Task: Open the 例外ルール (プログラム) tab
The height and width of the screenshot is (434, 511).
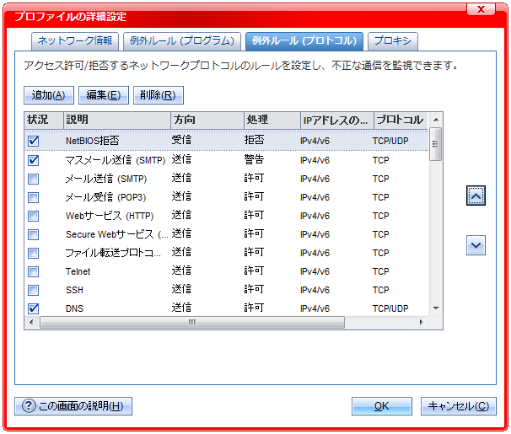Action: pos(181,40)
